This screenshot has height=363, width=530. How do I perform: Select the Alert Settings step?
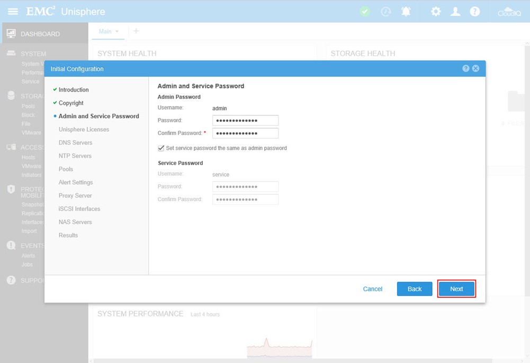click(x=76, y=183)
